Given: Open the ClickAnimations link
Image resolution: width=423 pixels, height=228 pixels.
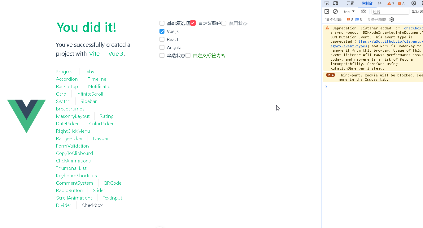Looking at the screenshot, I should 73,161.
